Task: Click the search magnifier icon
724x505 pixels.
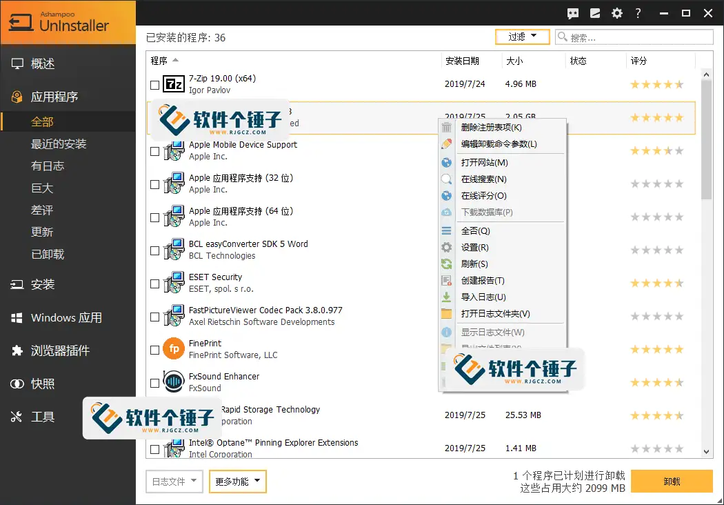Action: pyautogui.click(x=562, y=37)
